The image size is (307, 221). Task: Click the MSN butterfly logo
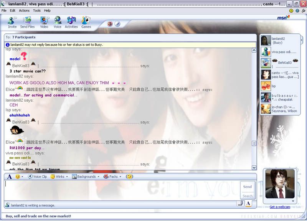pyautogui.click(x=283, y=17)
